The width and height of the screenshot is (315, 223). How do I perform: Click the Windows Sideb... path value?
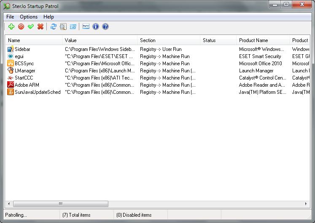tap(100, 49)
